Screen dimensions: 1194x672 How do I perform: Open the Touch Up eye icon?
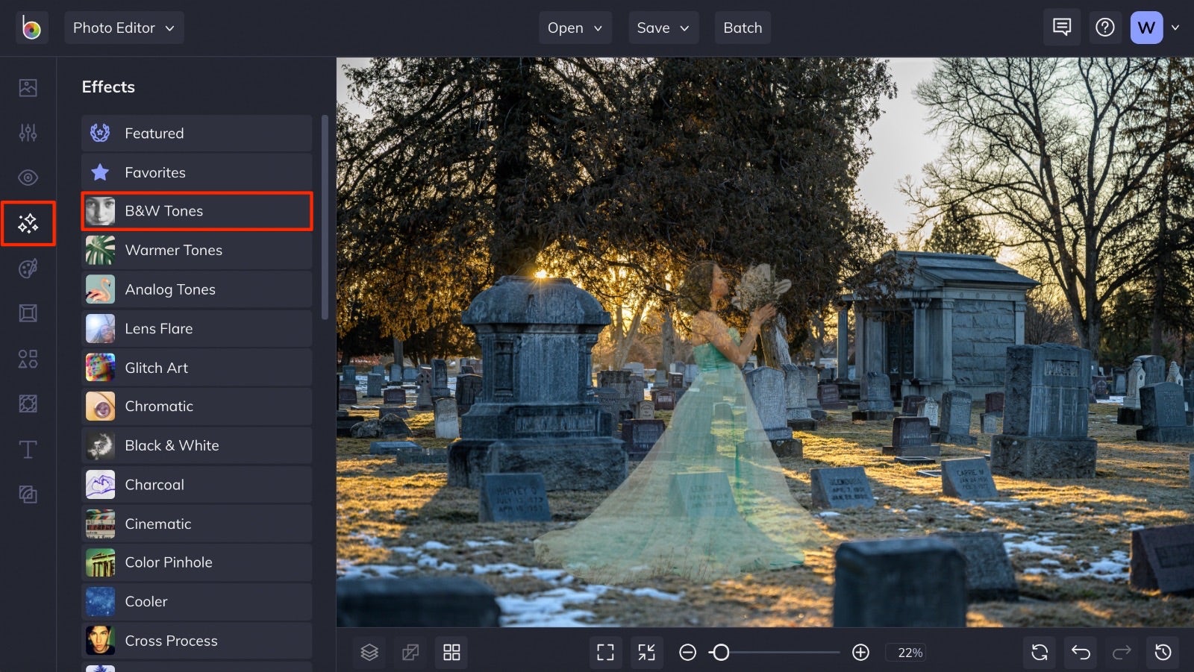point(28,178)
